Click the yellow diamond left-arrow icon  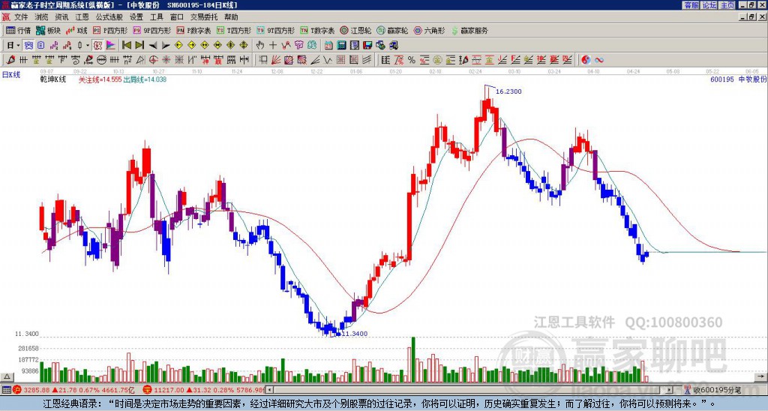click(178, 46)
